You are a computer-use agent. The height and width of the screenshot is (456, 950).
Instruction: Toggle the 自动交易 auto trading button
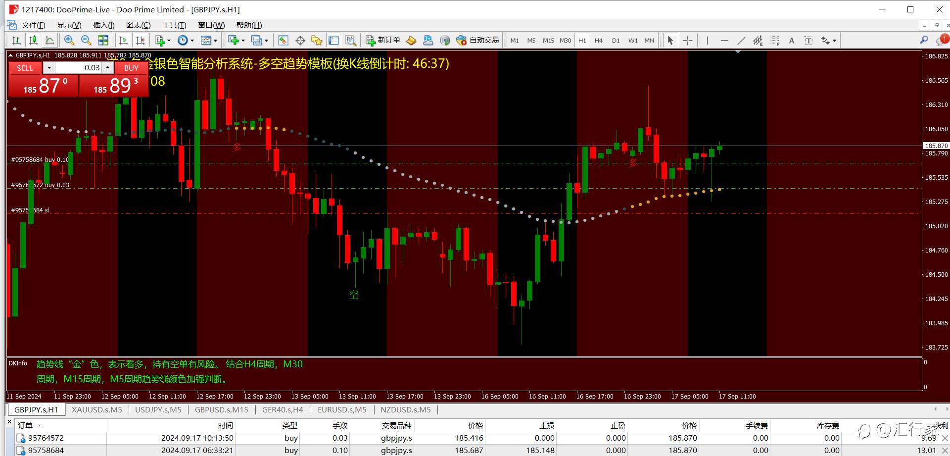click(x=477, y=40)
